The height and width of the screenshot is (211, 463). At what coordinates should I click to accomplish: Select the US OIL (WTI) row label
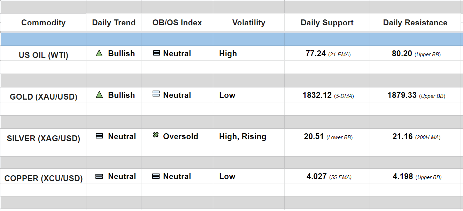point(44,55)
